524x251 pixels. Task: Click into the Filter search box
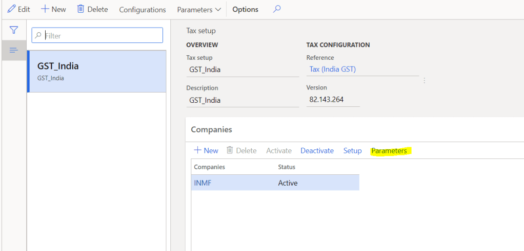click(x=103, y=36)
